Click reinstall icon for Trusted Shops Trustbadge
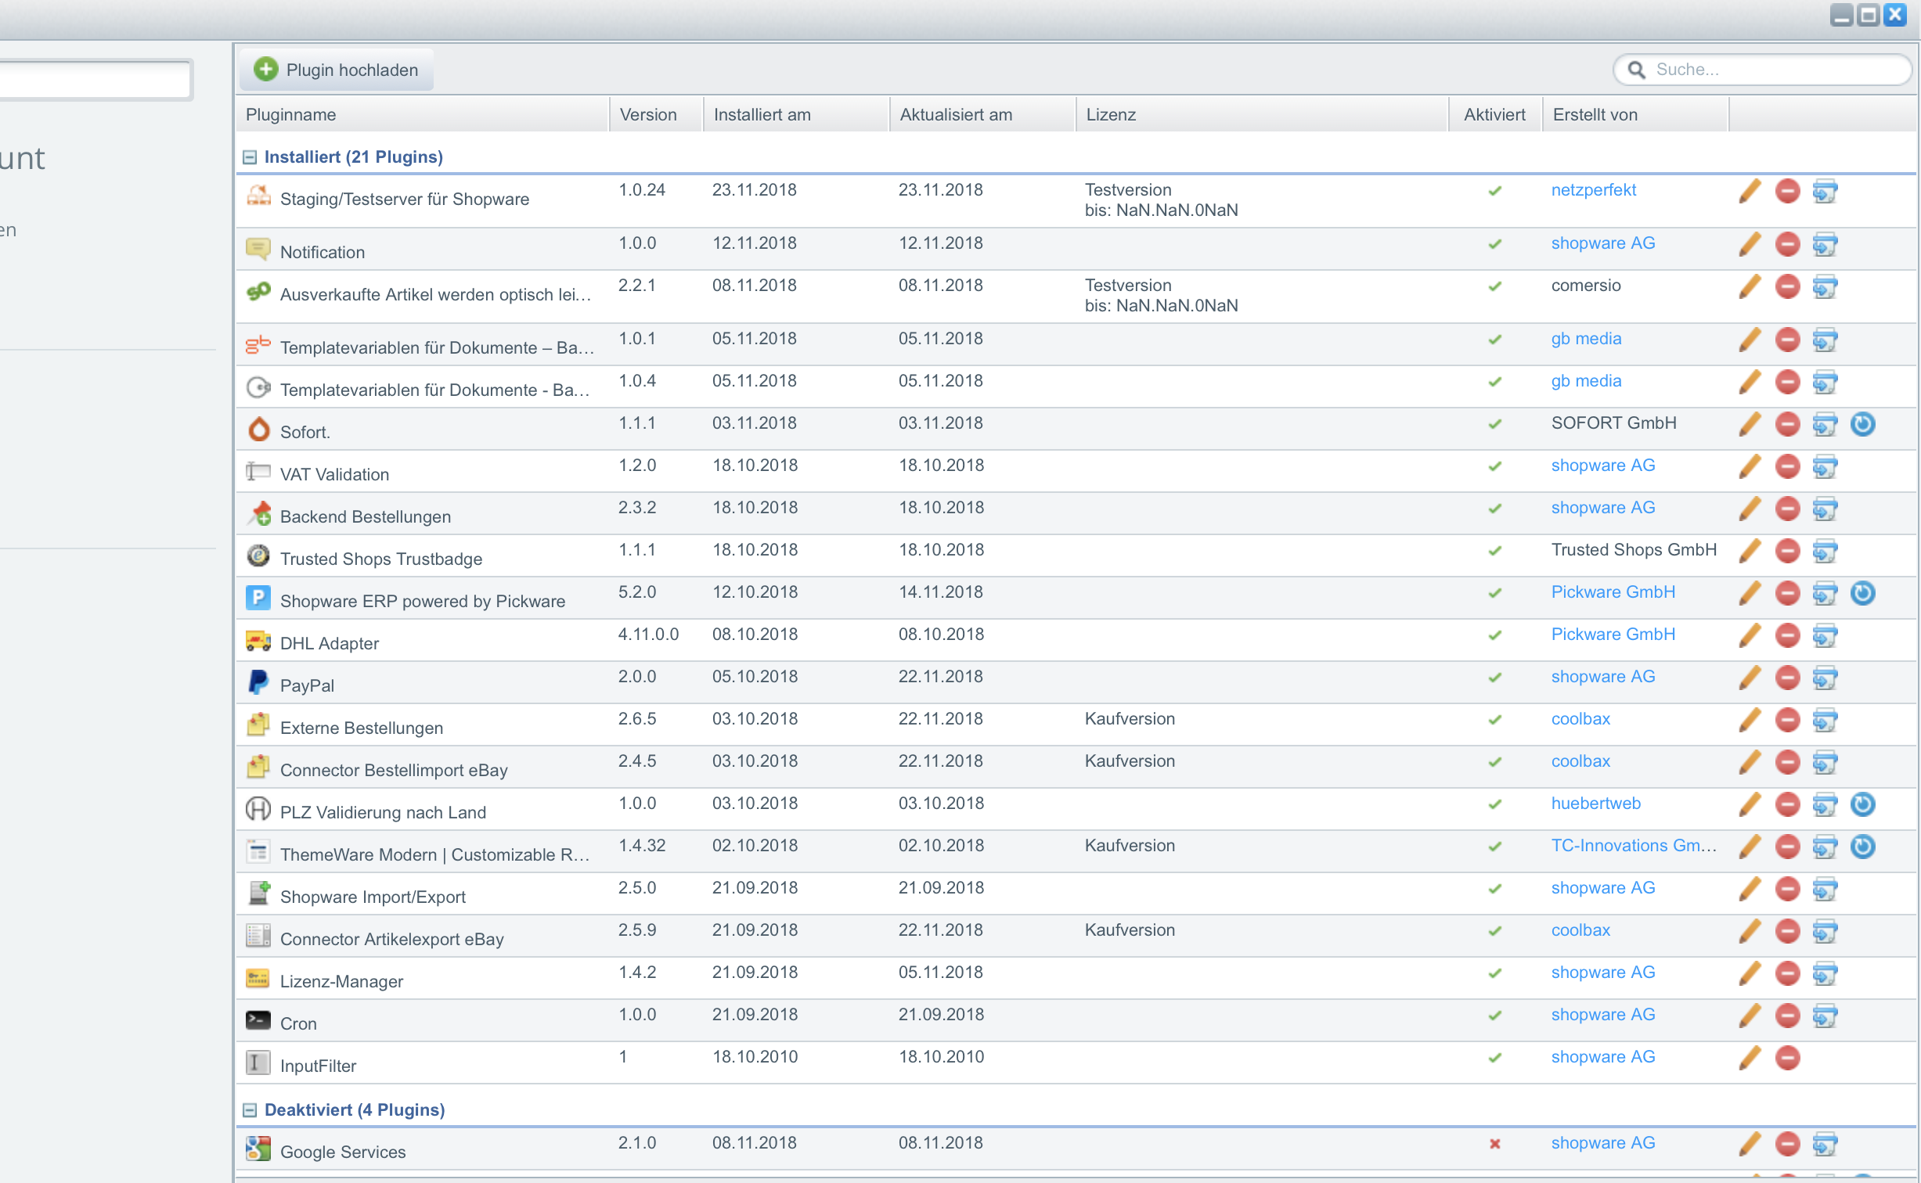This screenshot has height=1183, width=1921. (x=1825, y=551)
